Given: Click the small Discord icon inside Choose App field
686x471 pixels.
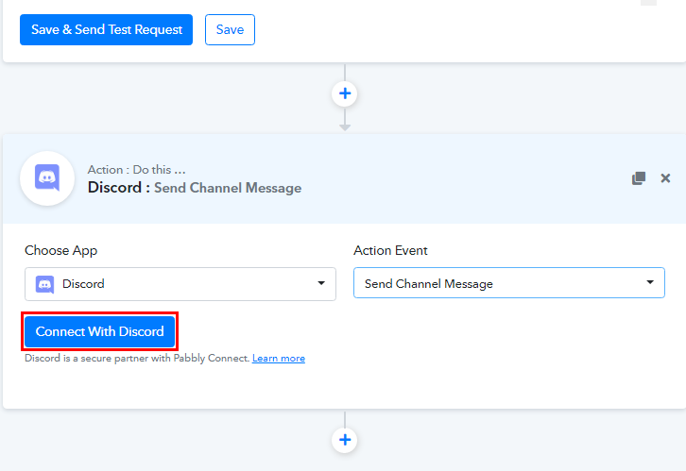Looking at the screenshot, I should (44, 284).
